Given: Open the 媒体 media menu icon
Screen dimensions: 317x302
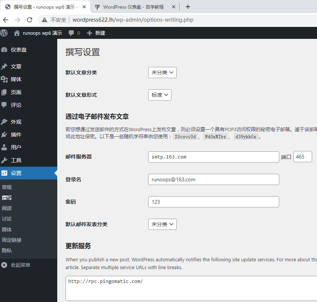Looking at the screenshot, I should point(4,79).
